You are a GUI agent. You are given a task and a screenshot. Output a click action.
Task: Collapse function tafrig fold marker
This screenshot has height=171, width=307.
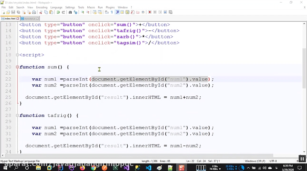click(17, 115)
